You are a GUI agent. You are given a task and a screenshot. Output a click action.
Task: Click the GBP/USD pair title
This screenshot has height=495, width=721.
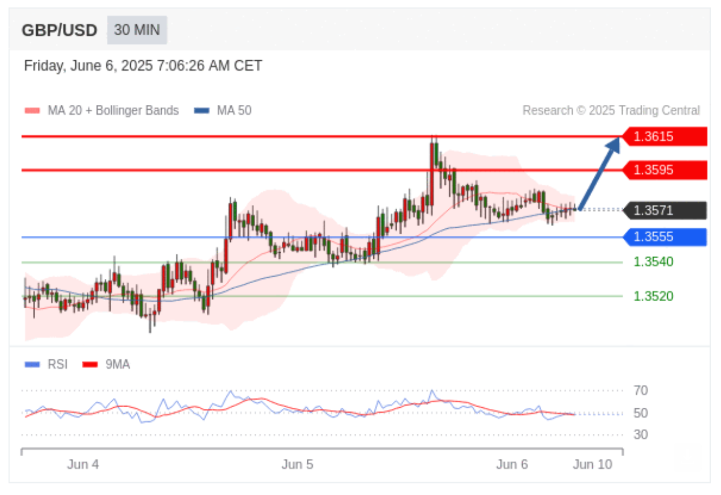(x=60, y=30)
